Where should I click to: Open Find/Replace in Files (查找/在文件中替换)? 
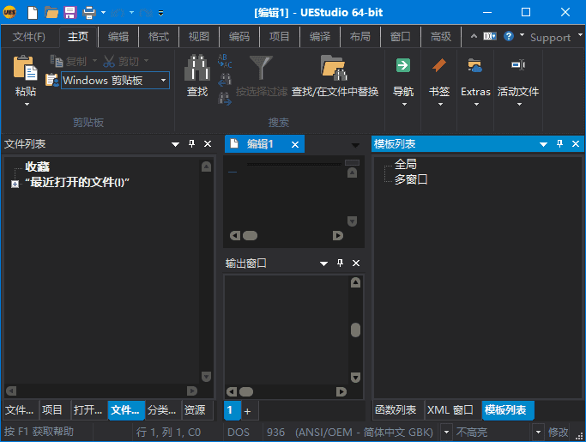[335, 68]
